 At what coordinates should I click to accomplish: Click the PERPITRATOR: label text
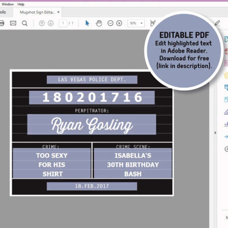[x=92, y=111]
